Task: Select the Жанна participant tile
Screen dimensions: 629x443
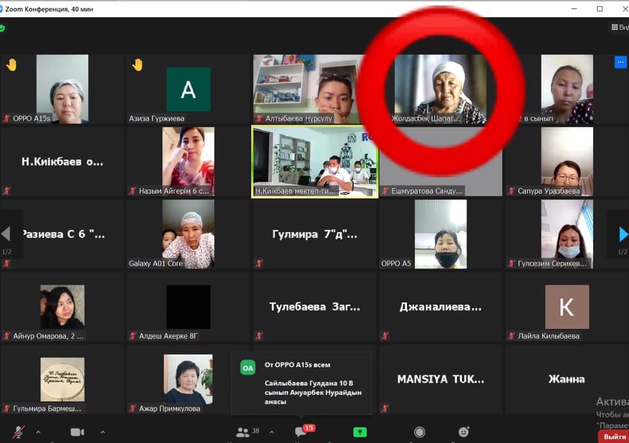Action: tap(567, 379)
